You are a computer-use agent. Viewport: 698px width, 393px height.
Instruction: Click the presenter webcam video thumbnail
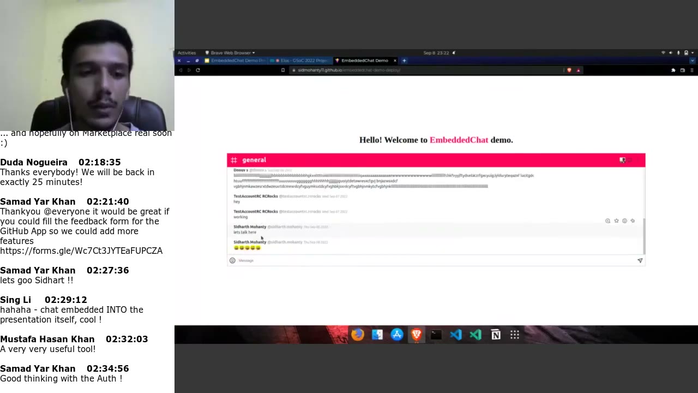pos(87,65)
